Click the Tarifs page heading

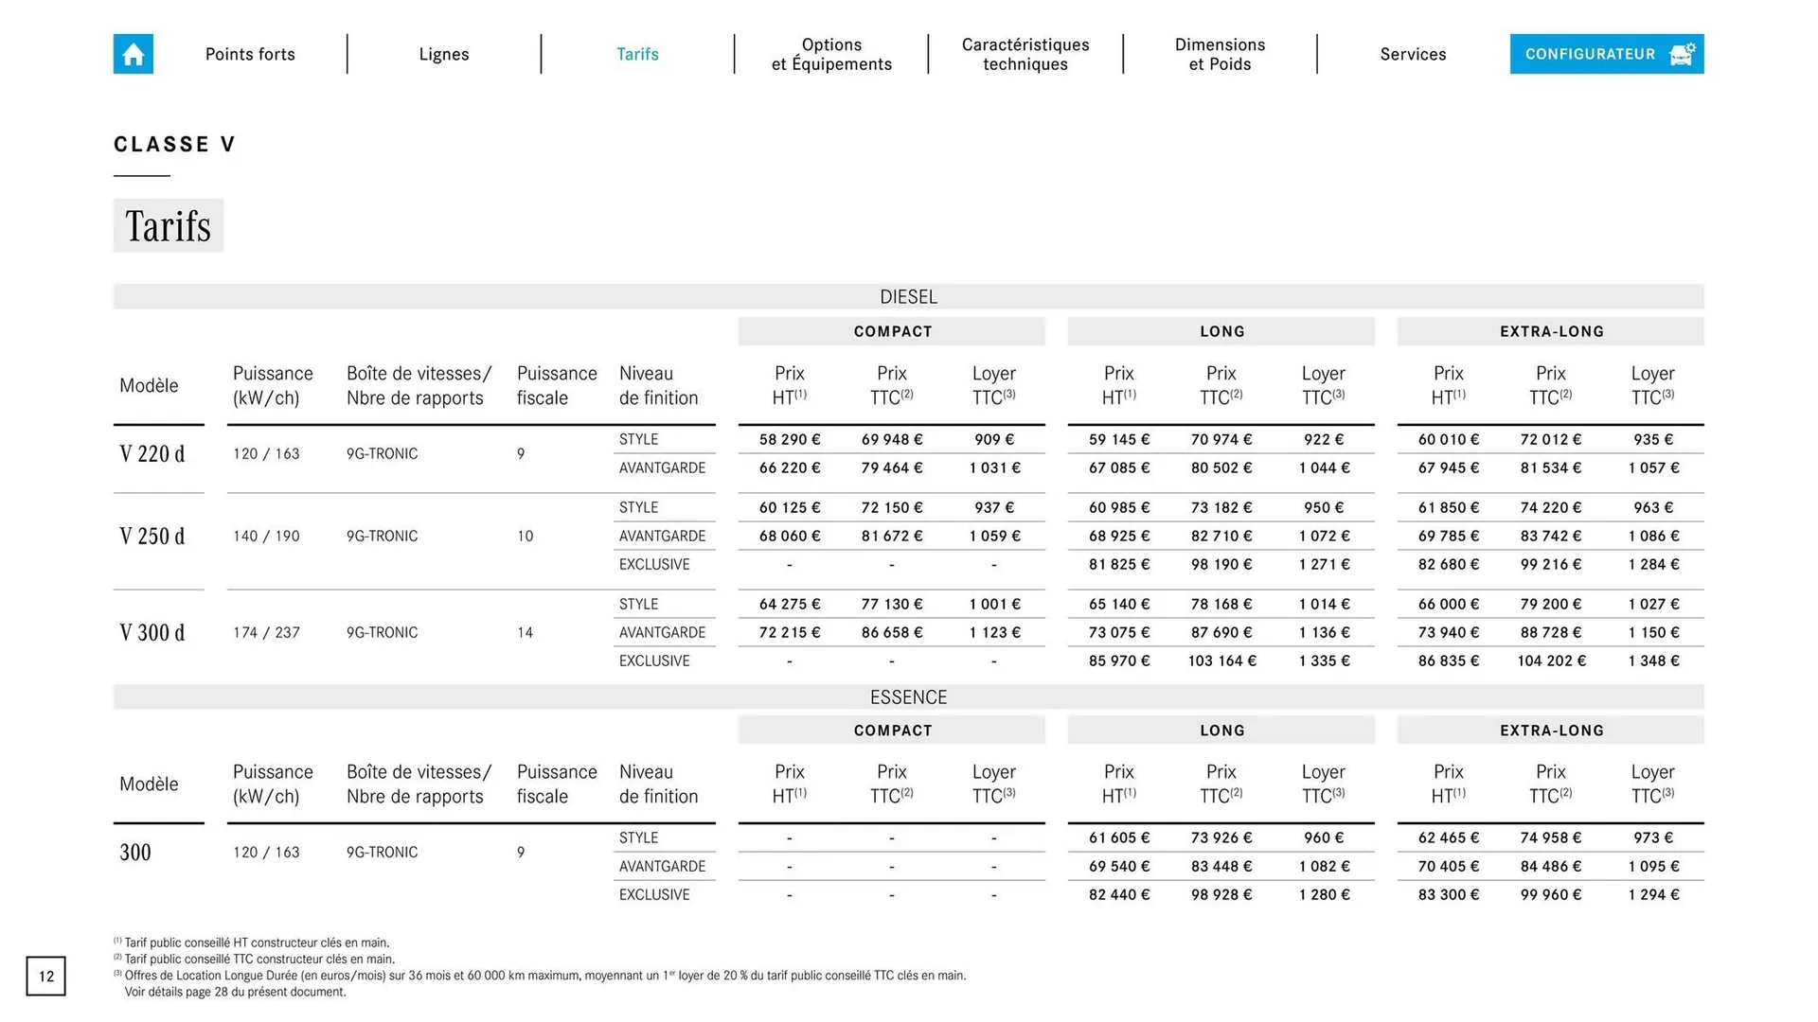169,226
